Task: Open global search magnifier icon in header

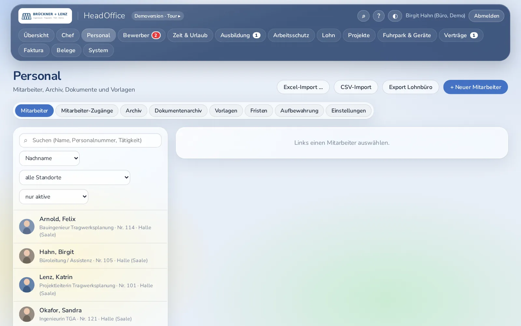Action: point(363,16)
